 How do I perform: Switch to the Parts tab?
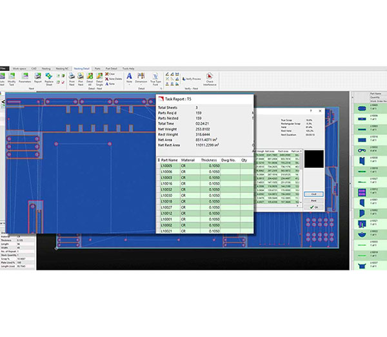(x=97, y=68)
